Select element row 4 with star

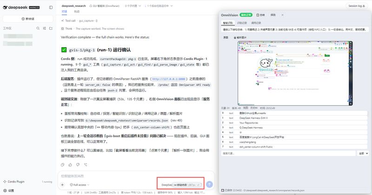pos(294,132)
